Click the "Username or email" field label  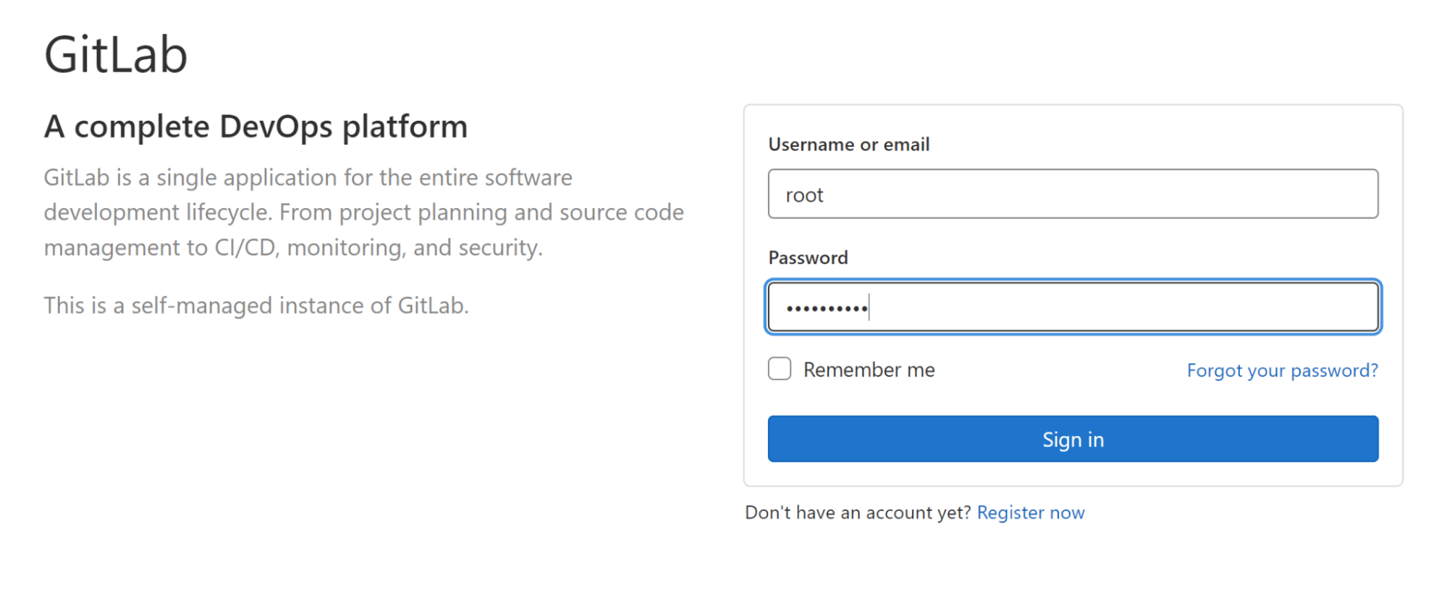(848, 145)
